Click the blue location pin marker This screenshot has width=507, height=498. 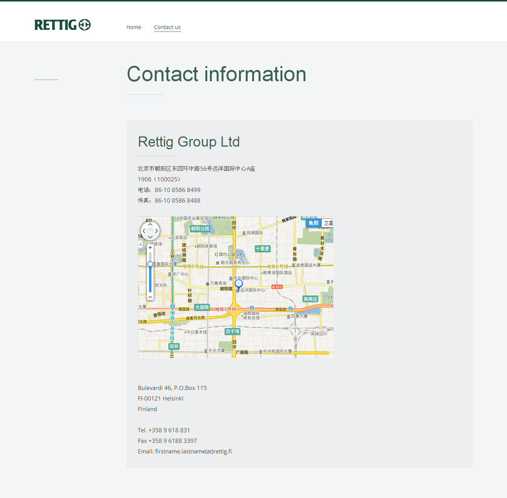[239, 284]
